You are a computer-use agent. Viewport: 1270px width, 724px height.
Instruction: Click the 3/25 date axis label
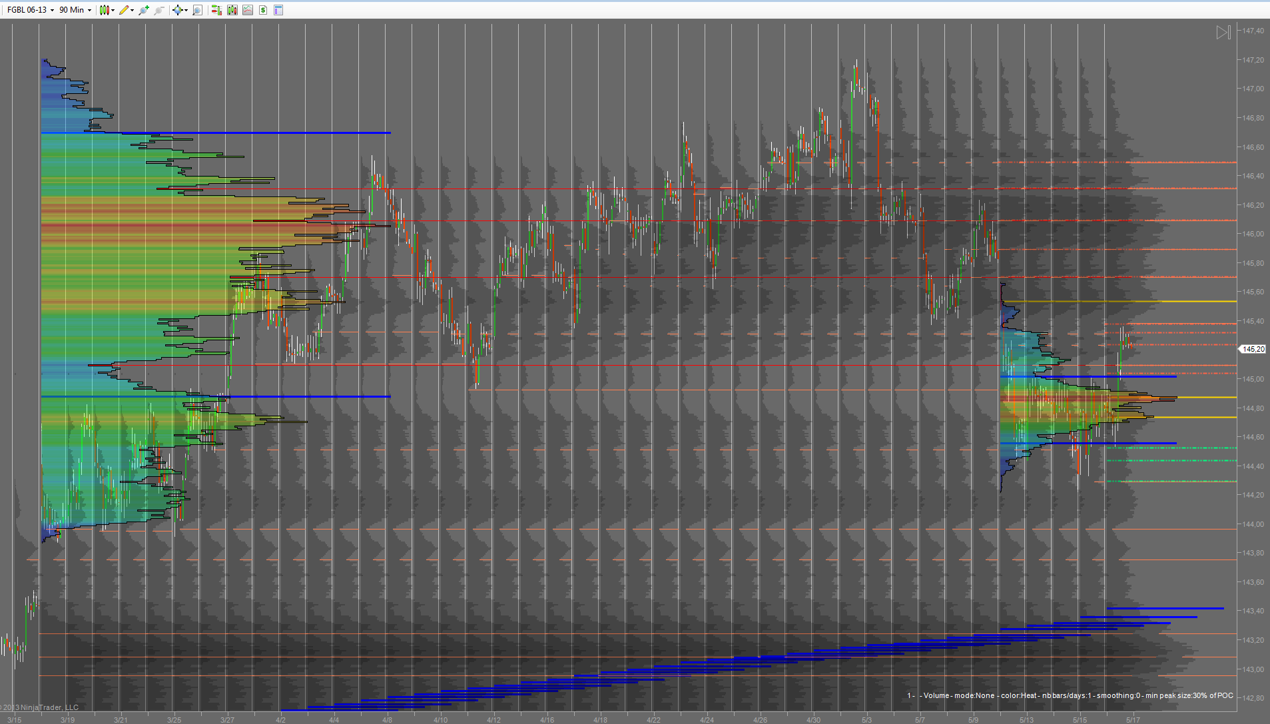(174, 720)
